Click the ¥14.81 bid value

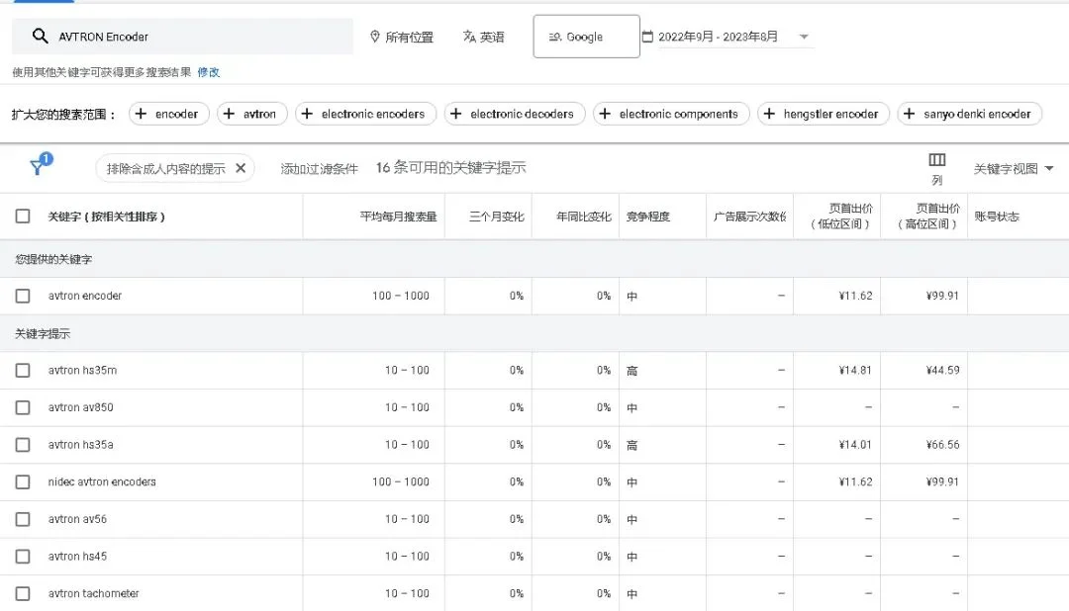coord(855,371)
